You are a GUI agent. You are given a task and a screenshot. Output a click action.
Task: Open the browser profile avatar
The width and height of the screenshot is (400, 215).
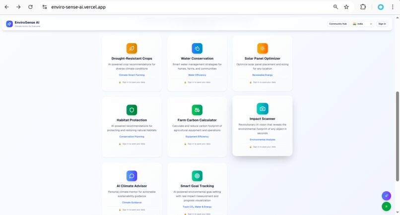tap(380, 7)
